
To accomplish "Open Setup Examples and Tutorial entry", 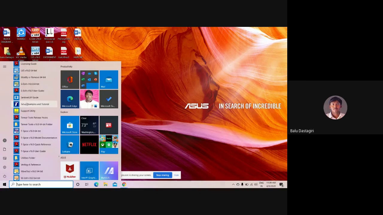I will coord(34,104).
